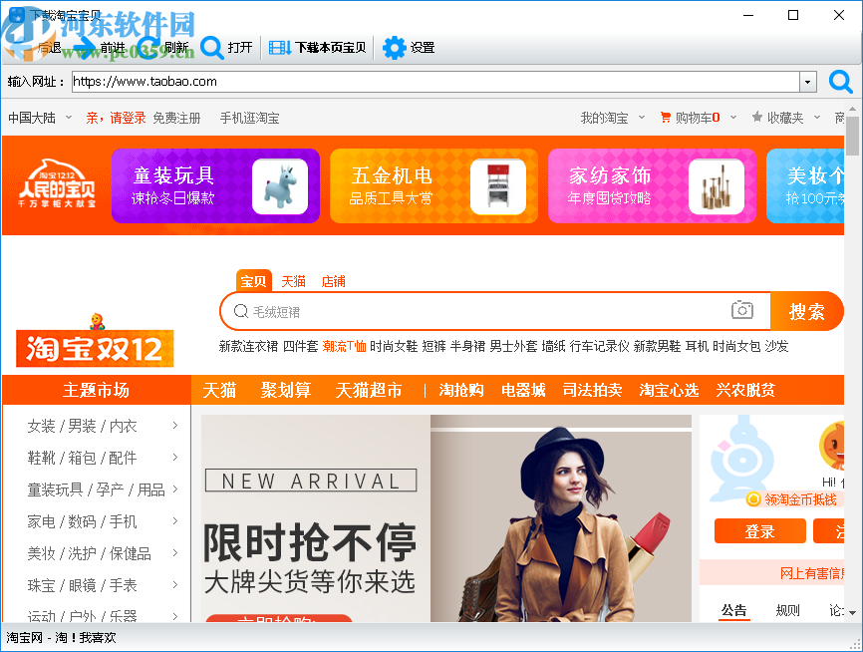Viewport: 863px width, 652px height.
Task: Open the 主题市场 header
Action: (97, 390)
